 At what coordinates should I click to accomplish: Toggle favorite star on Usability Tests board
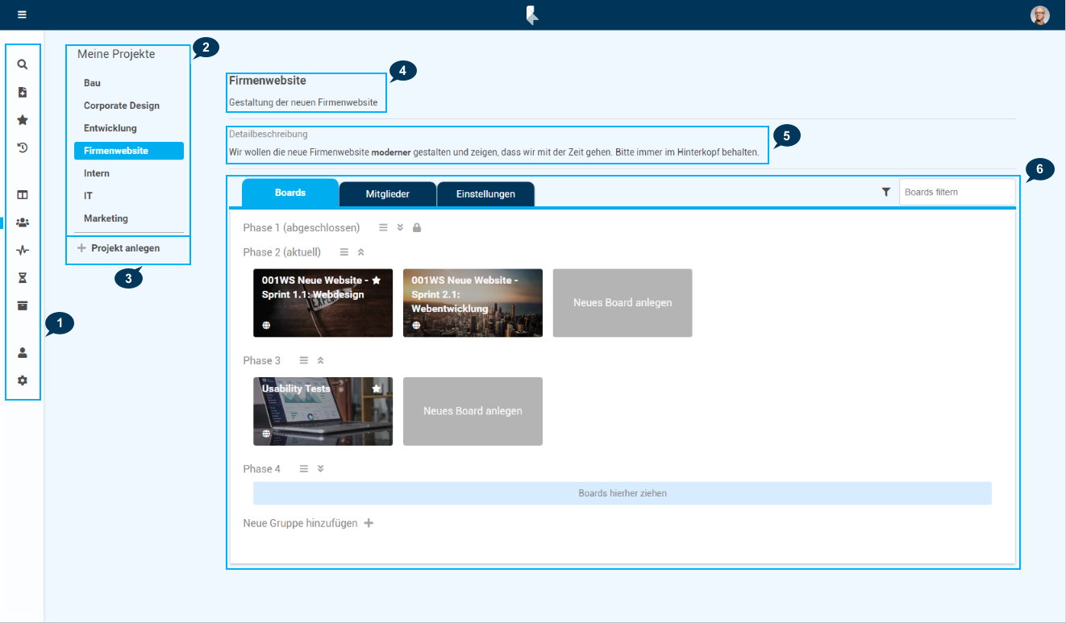coord(376,388)
